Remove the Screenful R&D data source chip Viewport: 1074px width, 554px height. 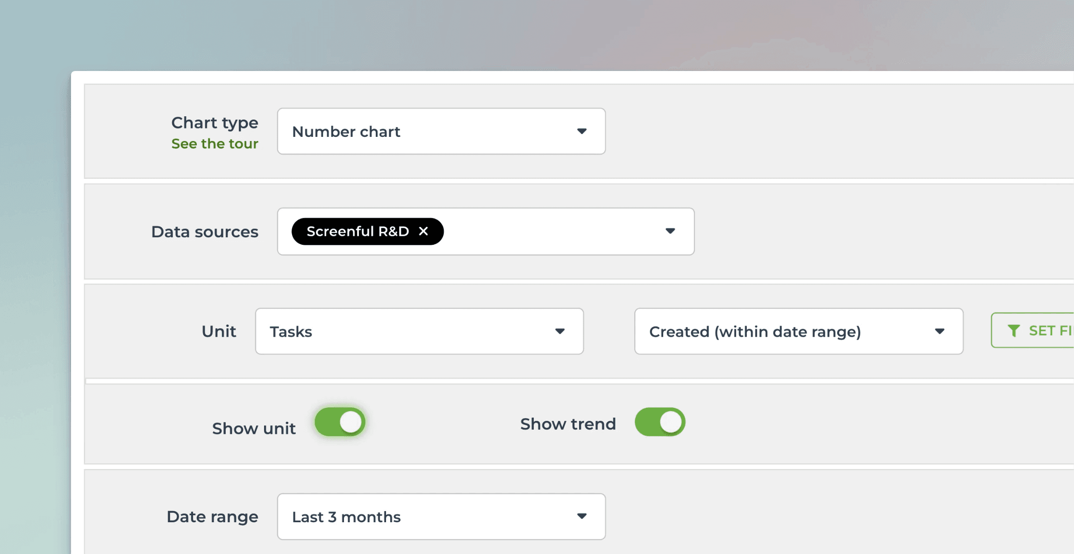point(423,231)
